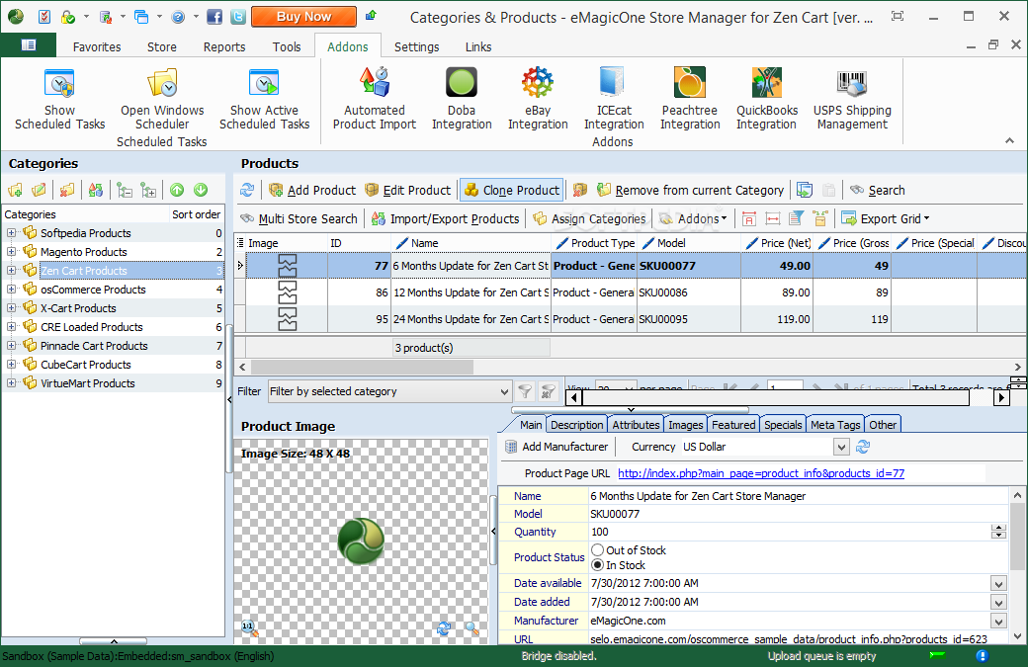Click Add Product button
The image size is (1028, 667).
click(x=312, y=190)
